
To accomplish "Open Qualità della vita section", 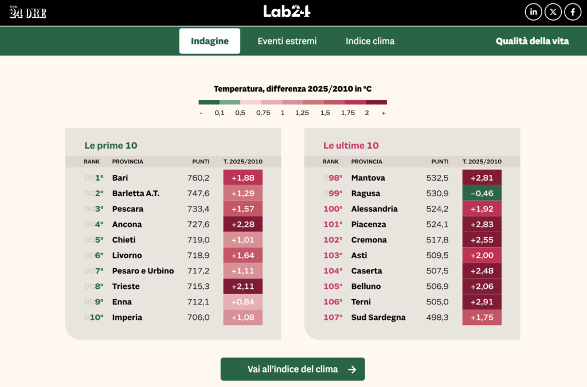I will [533, 41].
